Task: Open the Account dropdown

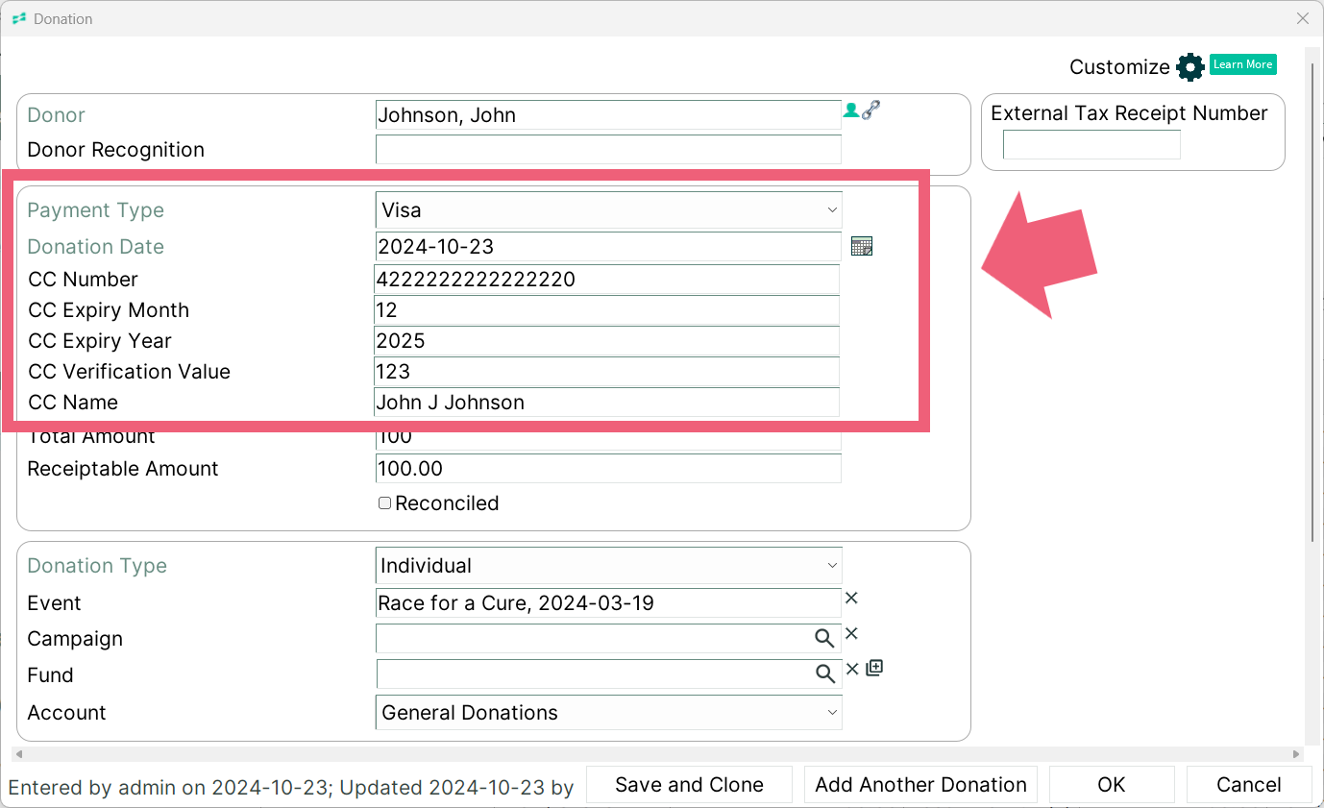Action: click(608, 712)
